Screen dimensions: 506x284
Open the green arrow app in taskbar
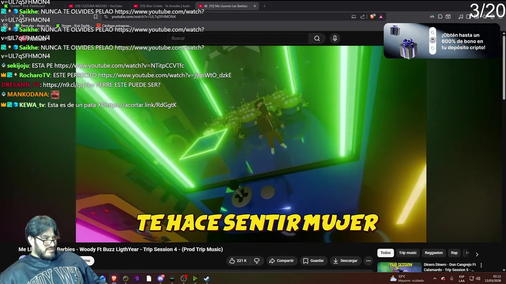click(x=195, y=278)
